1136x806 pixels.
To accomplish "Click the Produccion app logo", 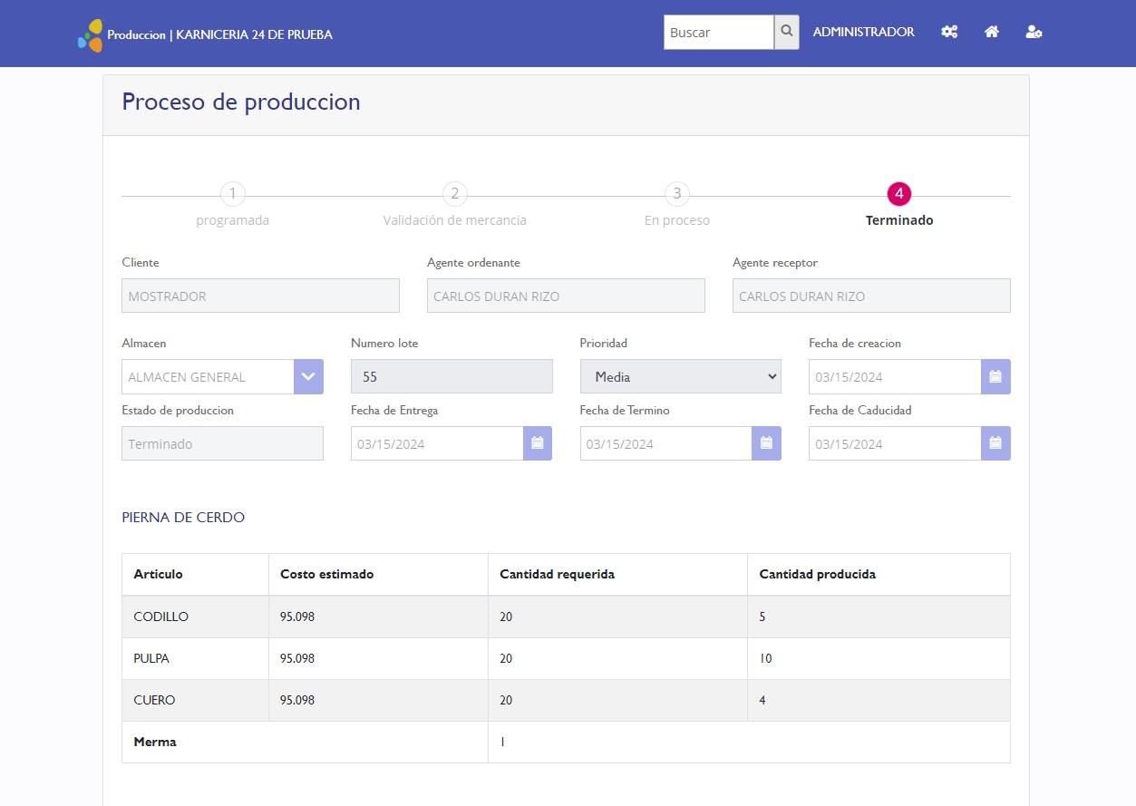I will [x=90, y=34].
